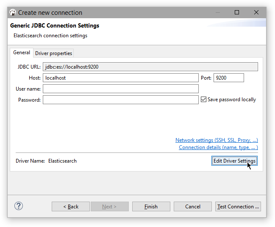Screen dimensions: 275x227
Task: Click into the User name field
Action: point(120,89)
